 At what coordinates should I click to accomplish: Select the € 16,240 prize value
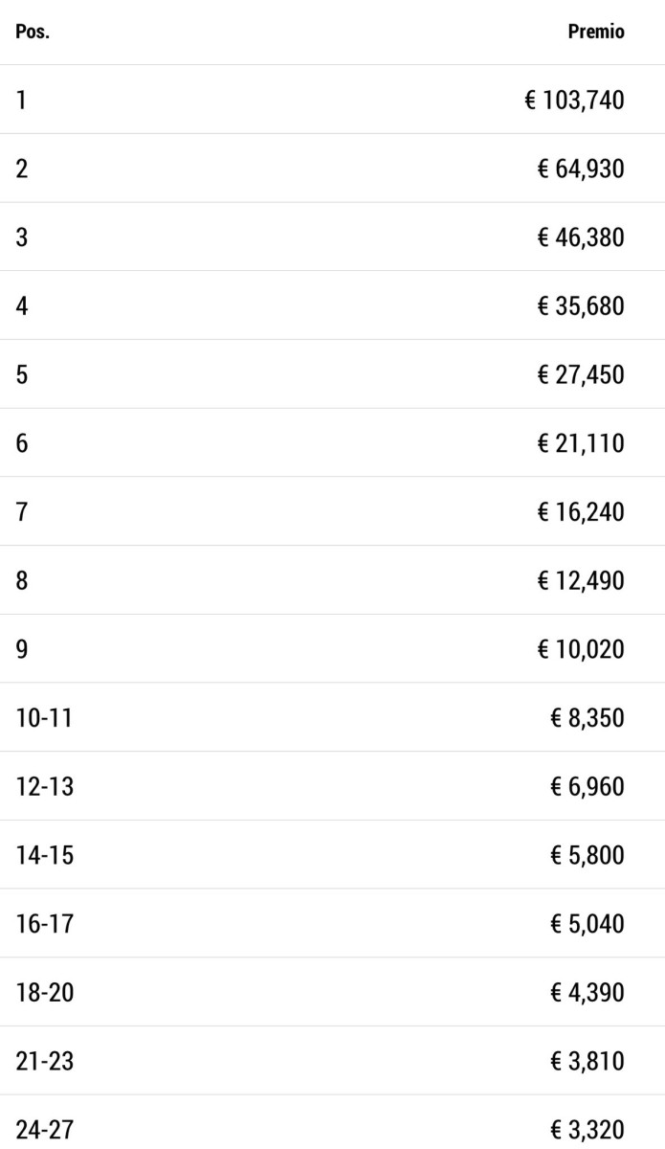click(580, 512)
